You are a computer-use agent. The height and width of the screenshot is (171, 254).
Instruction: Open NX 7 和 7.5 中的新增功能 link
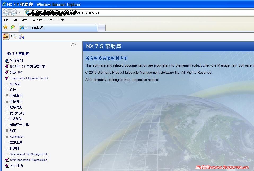[x=28, y=66]
